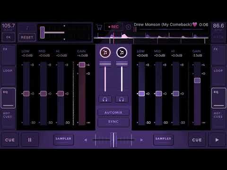Click the right deck MID EQ knob
The image size is (227, 170).
(x=159, y=93)
